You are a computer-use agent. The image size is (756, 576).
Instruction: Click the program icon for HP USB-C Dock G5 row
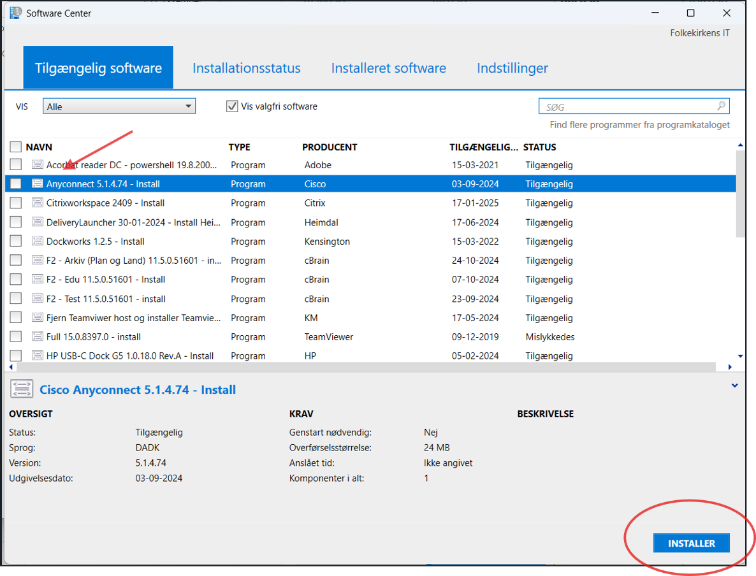point(38,356)
